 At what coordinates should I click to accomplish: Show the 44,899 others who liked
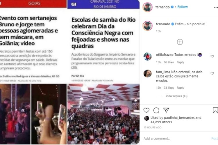point(161,122)
